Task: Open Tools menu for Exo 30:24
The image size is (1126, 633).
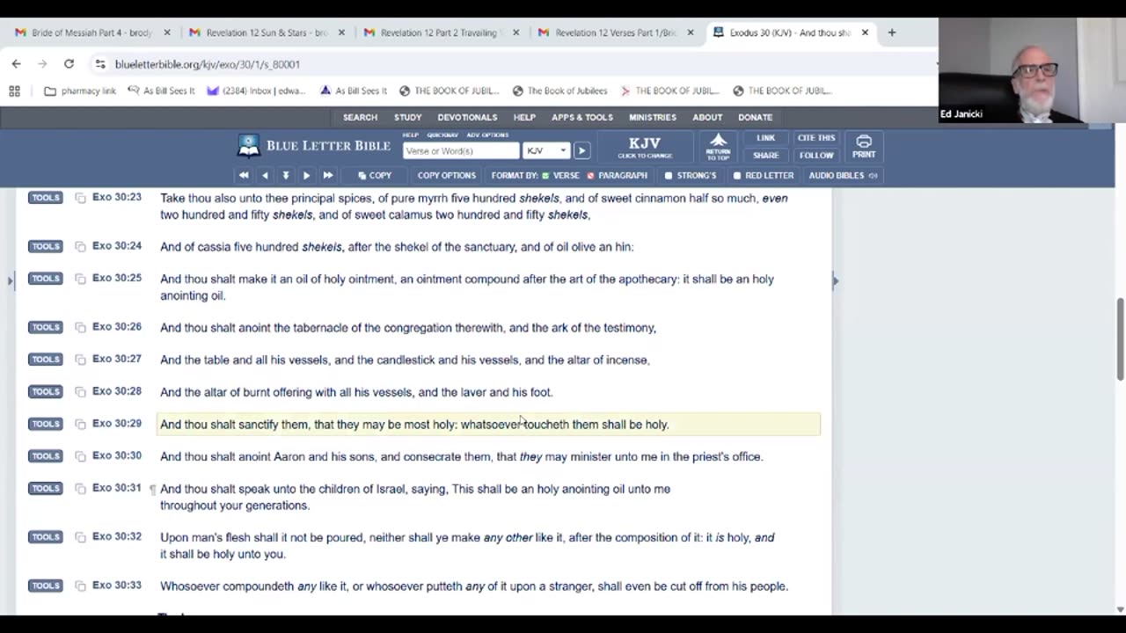Action: [45, 247]
